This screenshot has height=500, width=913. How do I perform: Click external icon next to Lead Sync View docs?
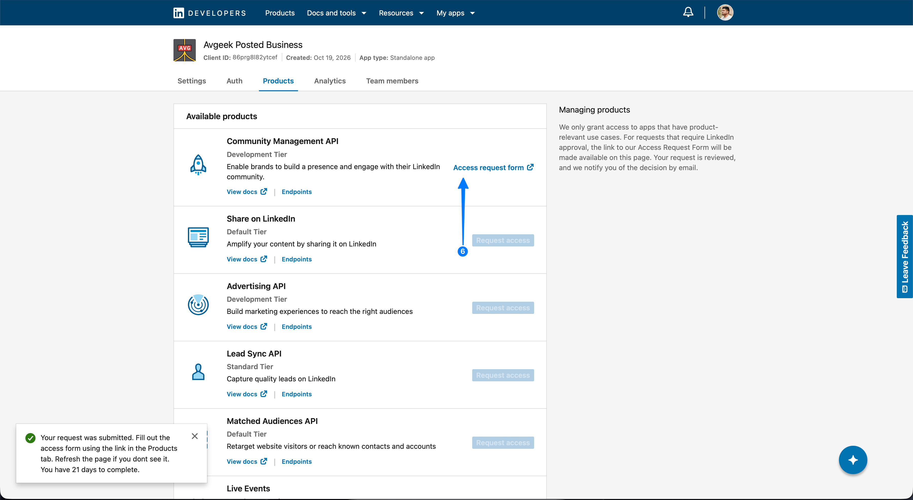(x=264, y=394)
